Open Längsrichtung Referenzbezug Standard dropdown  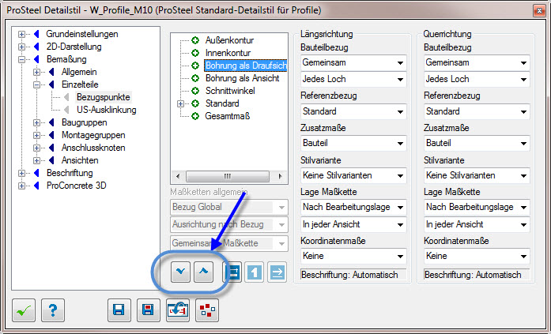[353, 111]
